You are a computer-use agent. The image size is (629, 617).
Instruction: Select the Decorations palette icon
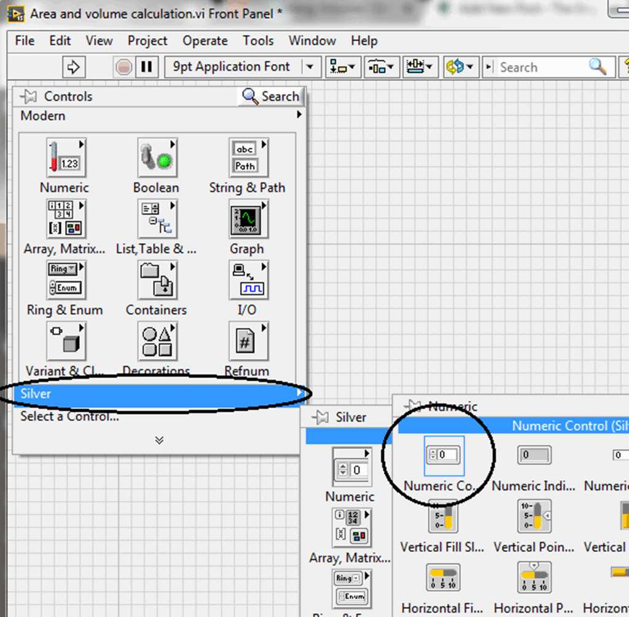click(x=157, y=341)
